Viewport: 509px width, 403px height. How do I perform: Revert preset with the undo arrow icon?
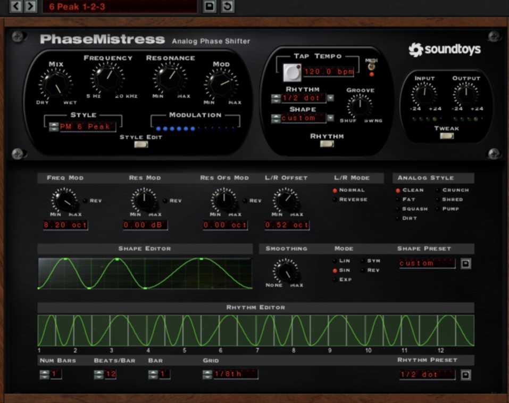228,6
